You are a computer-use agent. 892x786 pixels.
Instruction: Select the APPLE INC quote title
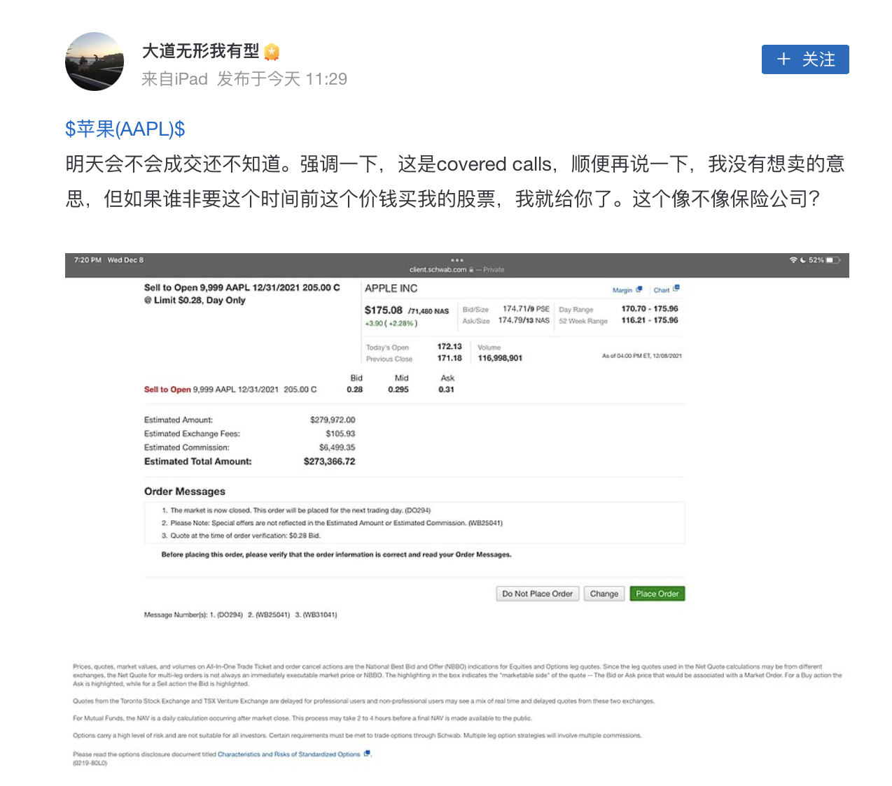[x=391, y=288]
